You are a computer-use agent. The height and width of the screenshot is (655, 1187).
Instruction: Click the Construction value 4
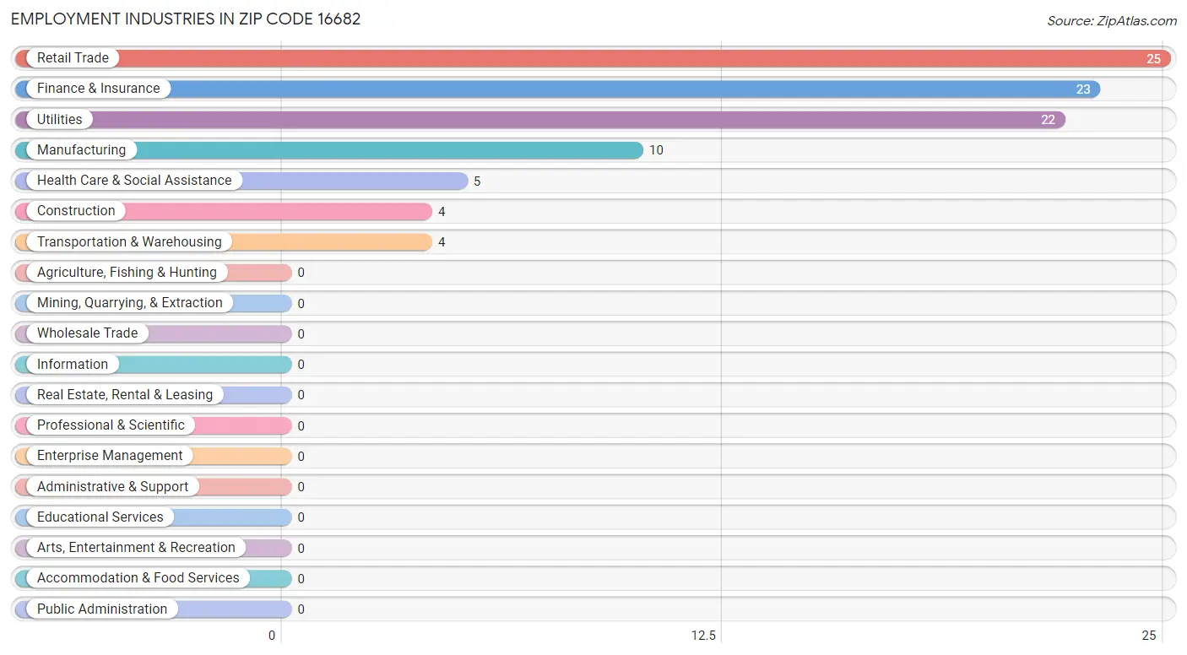point(442,212)
